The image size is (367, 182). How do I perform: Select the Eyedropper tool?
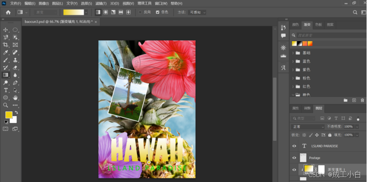(5, 52)
